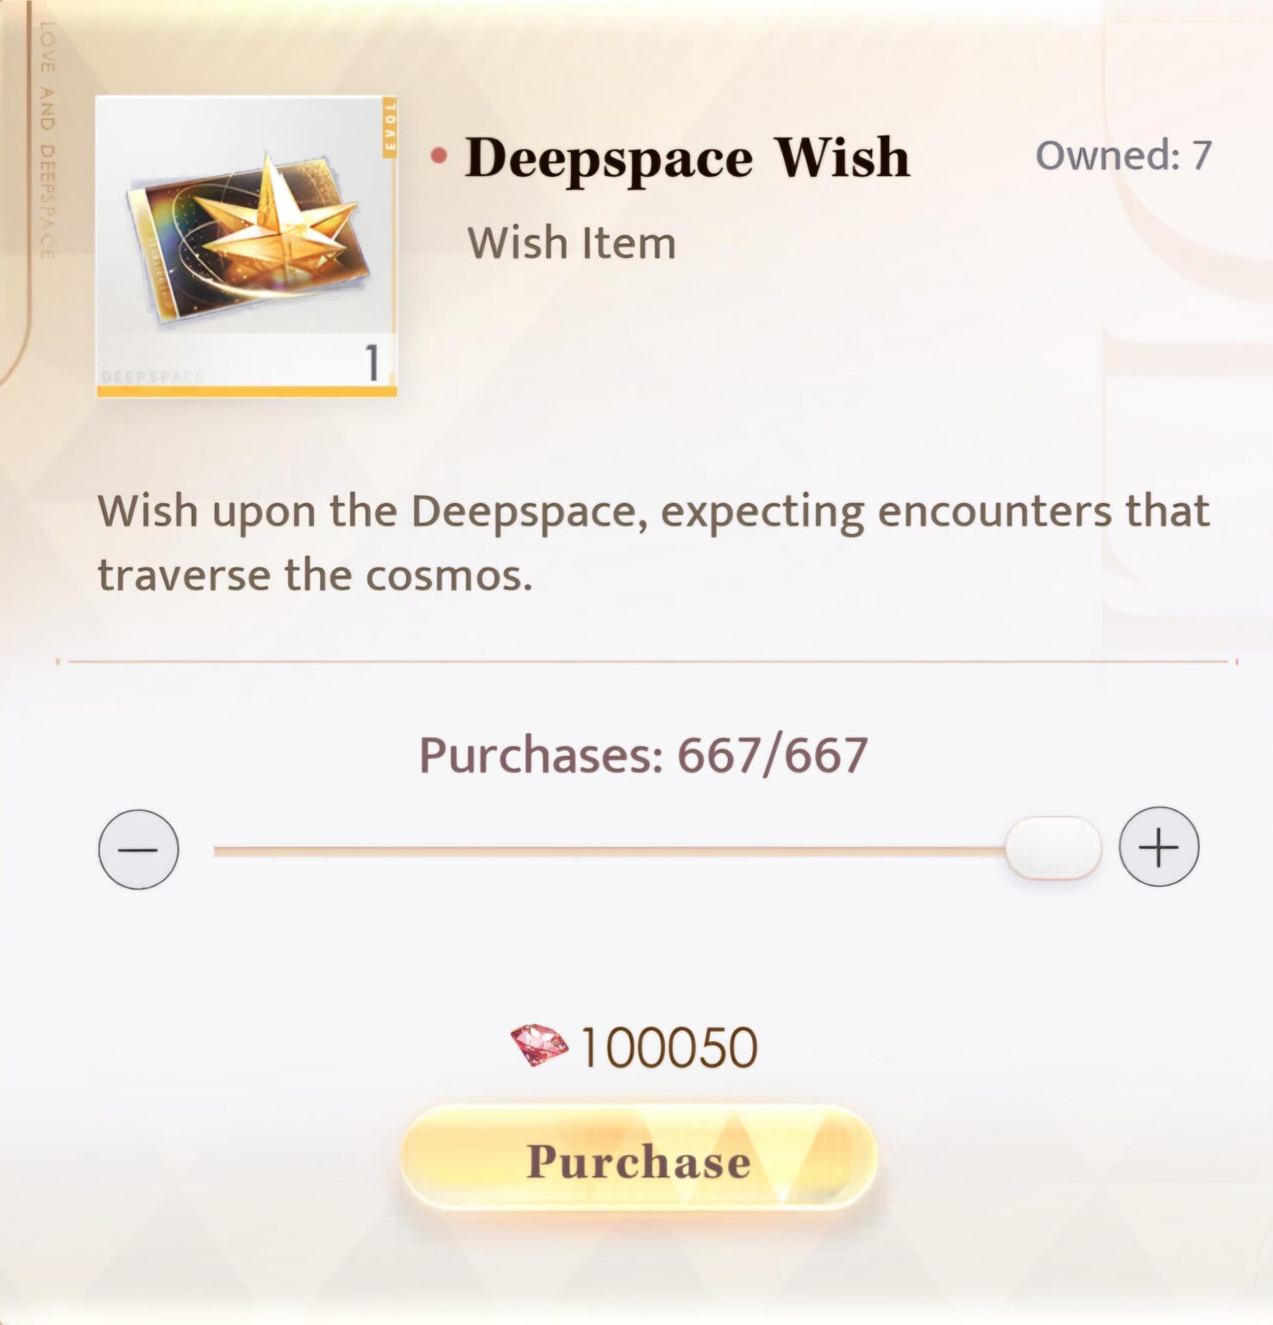This screenshot has height=1325, width=1273.
Task: Click the purchase quantity slider handle
Action: click(x=1053, y=848)
